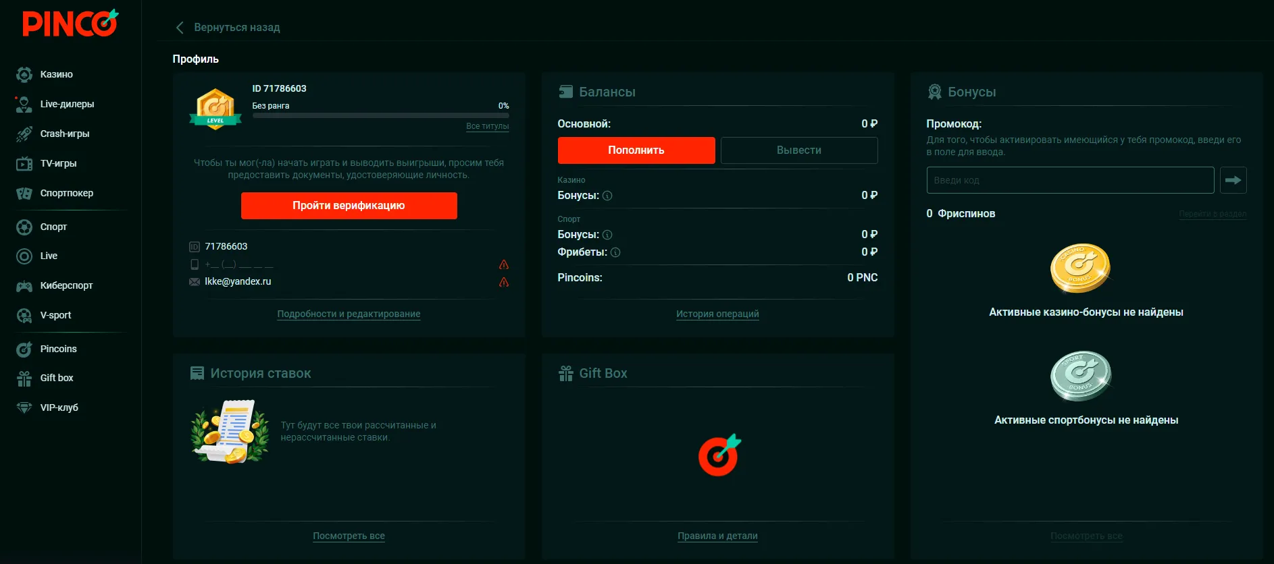This screenshot has height=564, width=1274.
Task: Select the TV-игры icon in sidebar
Action: coord(24,164)
